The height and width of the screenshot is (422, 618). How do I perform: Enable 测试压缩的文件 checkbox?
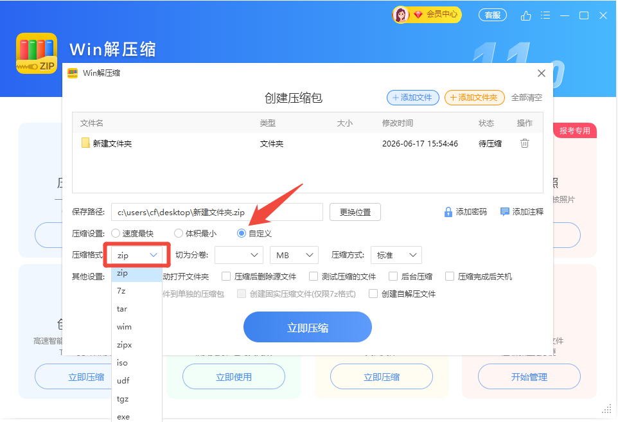click(313, 276)
